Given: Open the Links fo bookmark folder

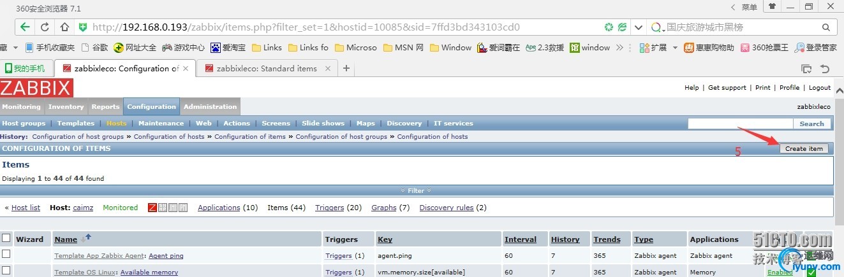Looking at the screenshot, I should tap(308, 47).
